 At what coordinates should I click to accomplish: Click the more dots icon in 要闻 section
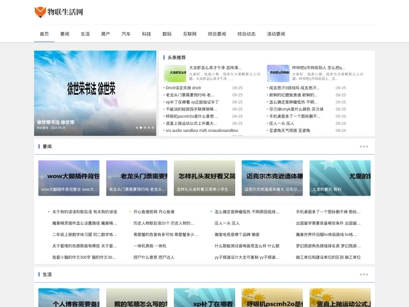click(x=364, y=147)
